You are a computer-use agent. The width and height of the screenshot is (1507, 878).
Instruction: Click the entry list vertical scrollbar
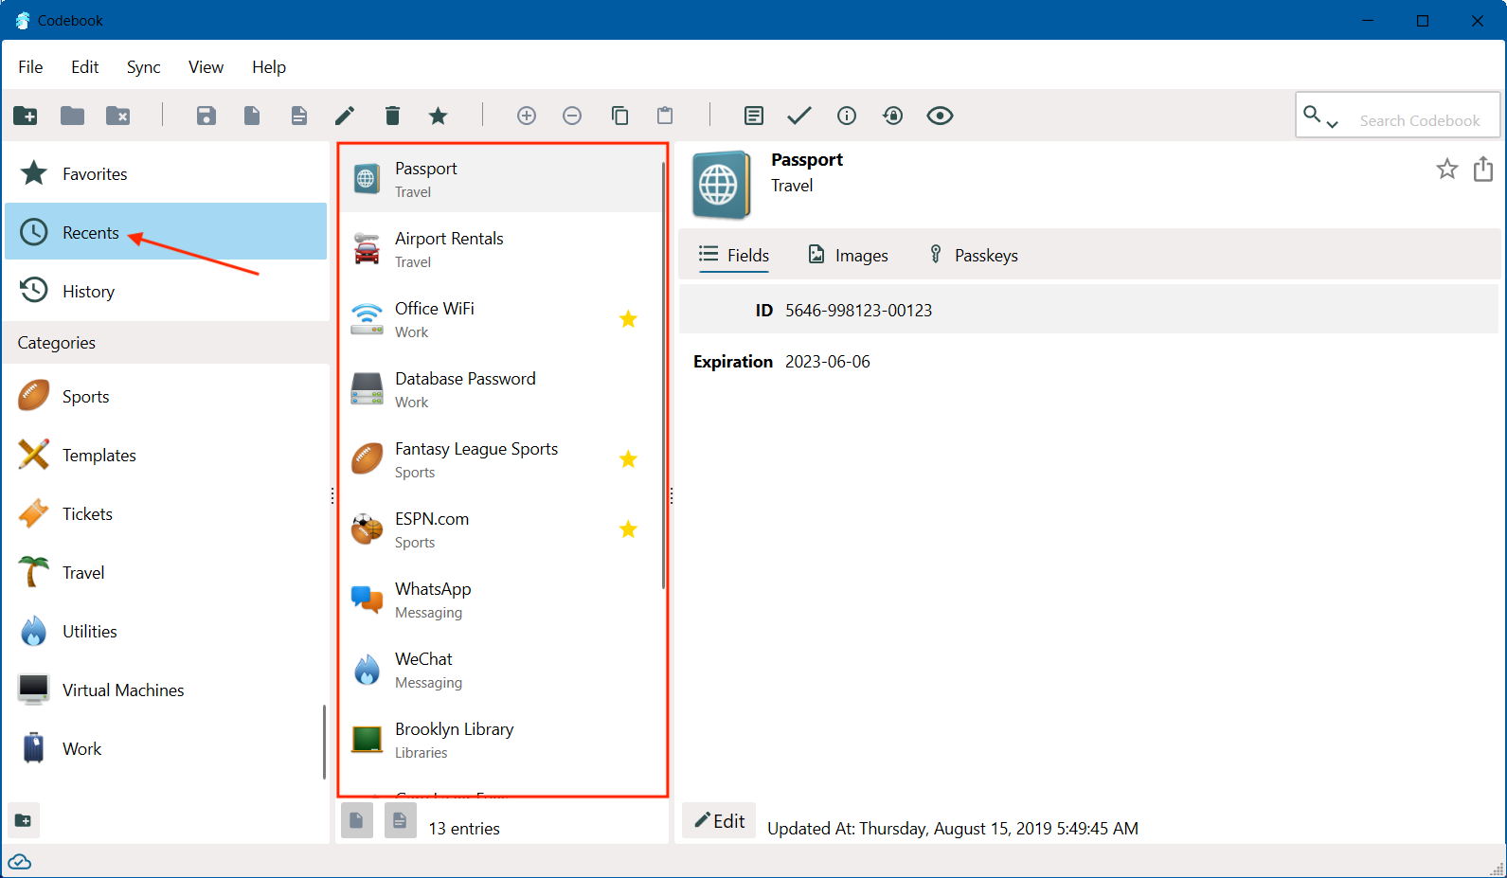(x=663, y=374)
